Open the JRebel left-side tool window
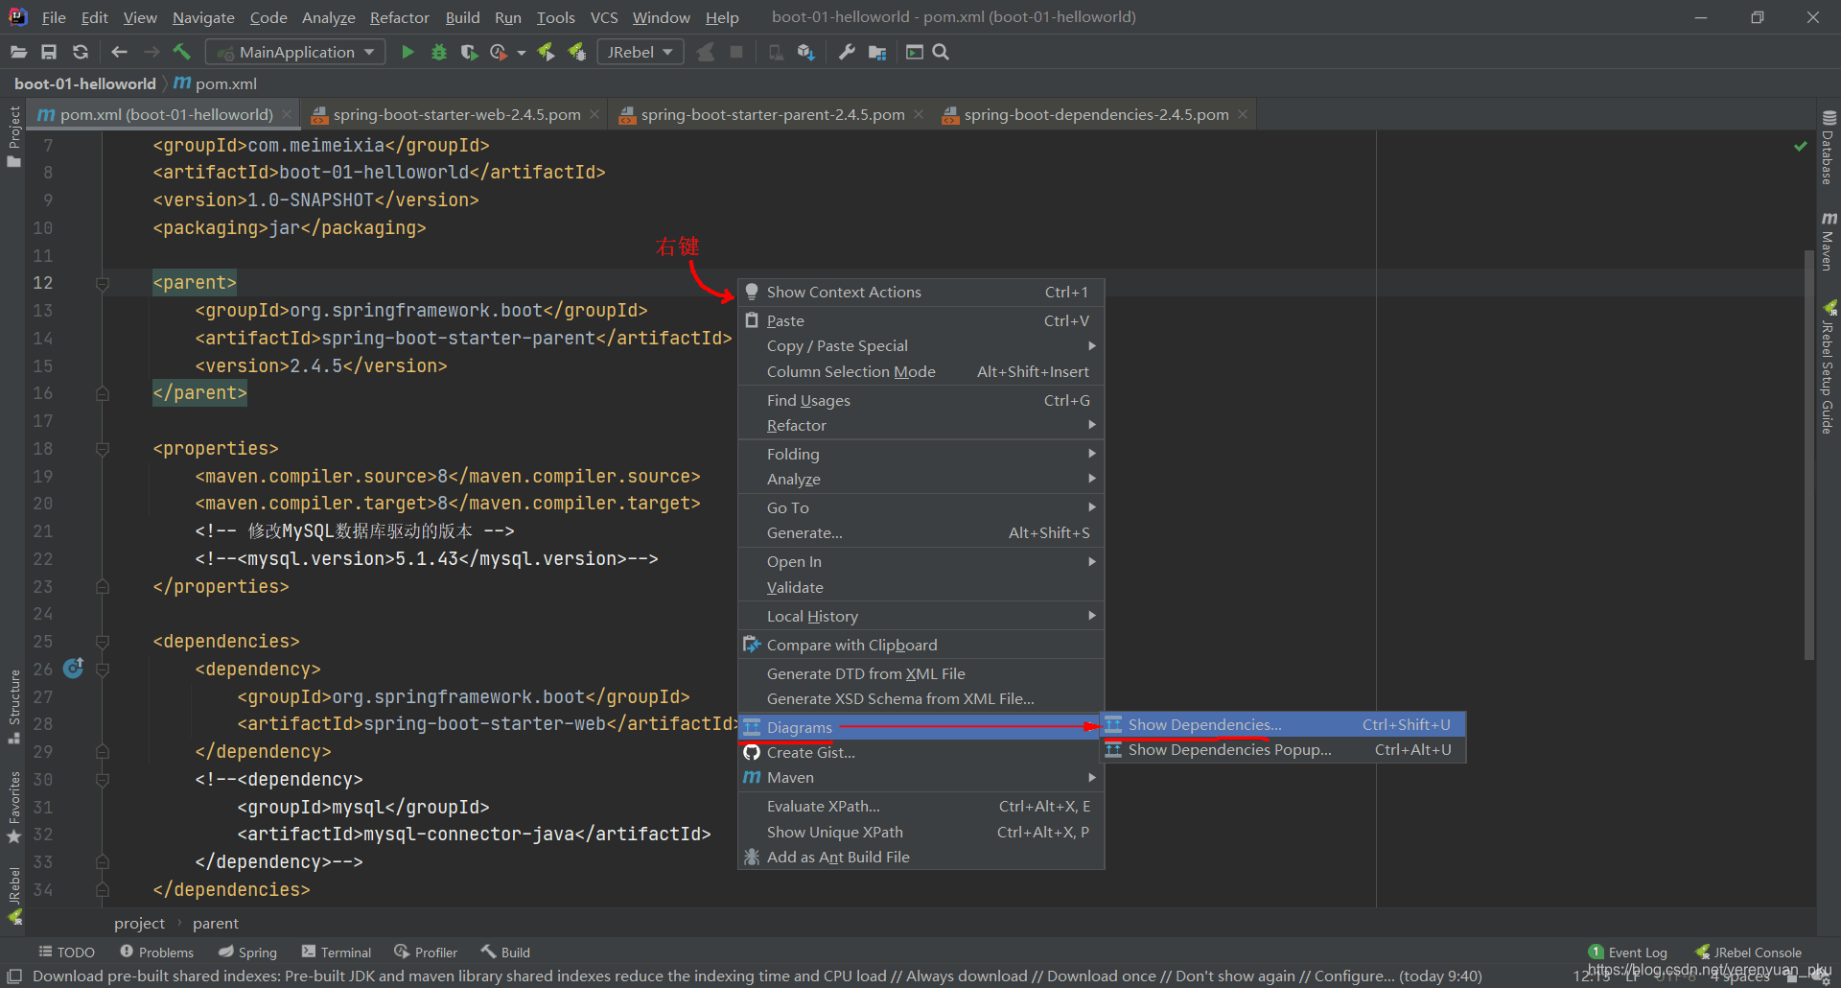This screenshot has height=988, width=1841. tap(13, 895)
